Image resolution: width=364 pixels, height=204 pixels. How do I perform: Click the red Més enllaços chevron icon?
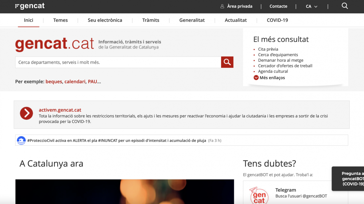click(x=256, y=78)
